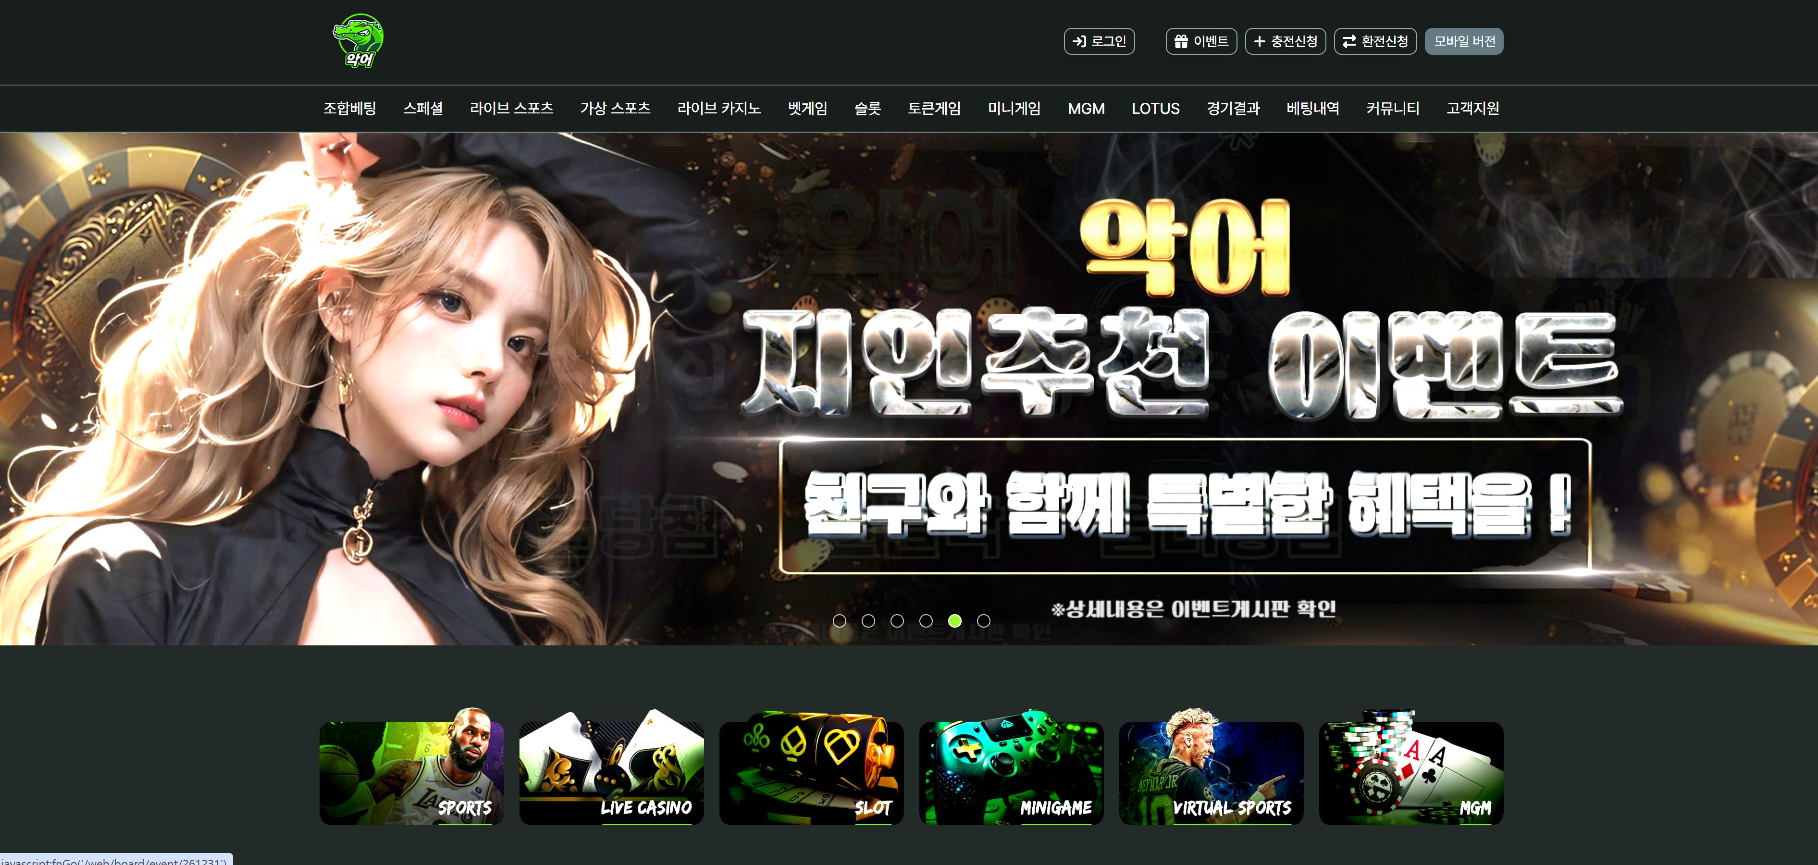Expand the 고객지원 menu
The height and width of the screenshot is (865, 1818).
1472,109
